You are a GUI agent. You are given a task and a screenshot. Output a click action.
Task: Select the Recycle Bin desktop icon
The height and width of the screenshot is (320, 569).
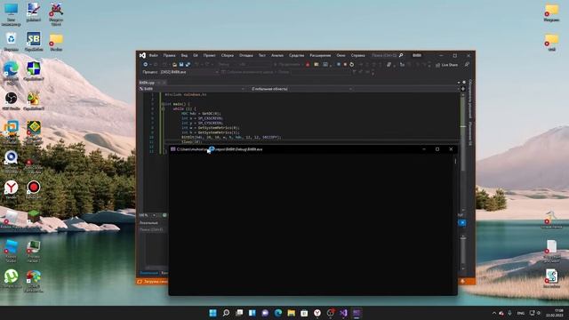[x=12, y=42]
